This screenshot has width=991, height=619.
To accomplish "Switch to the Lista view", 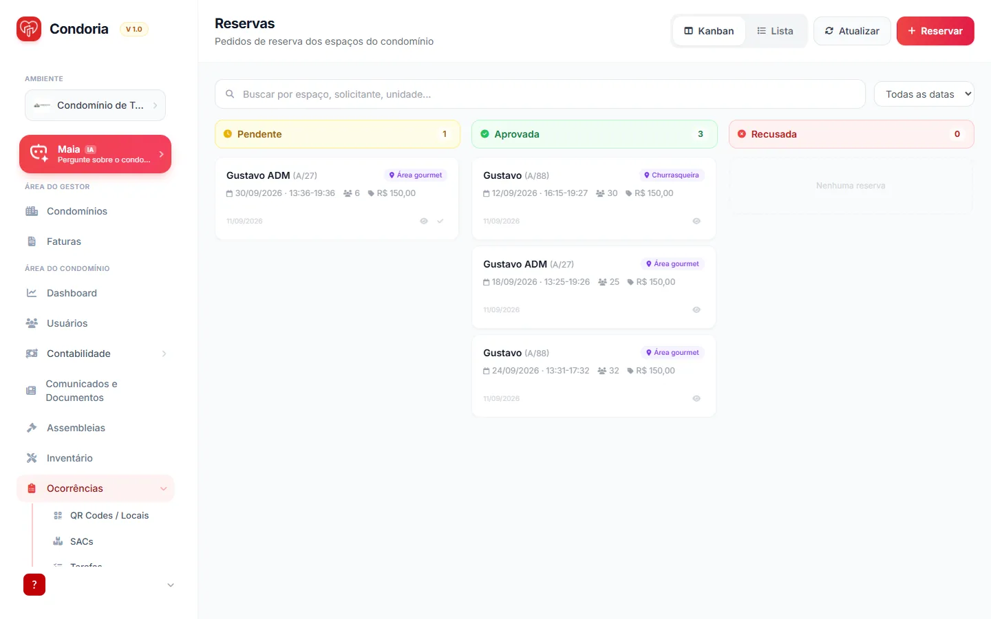I will coord(775,31).
